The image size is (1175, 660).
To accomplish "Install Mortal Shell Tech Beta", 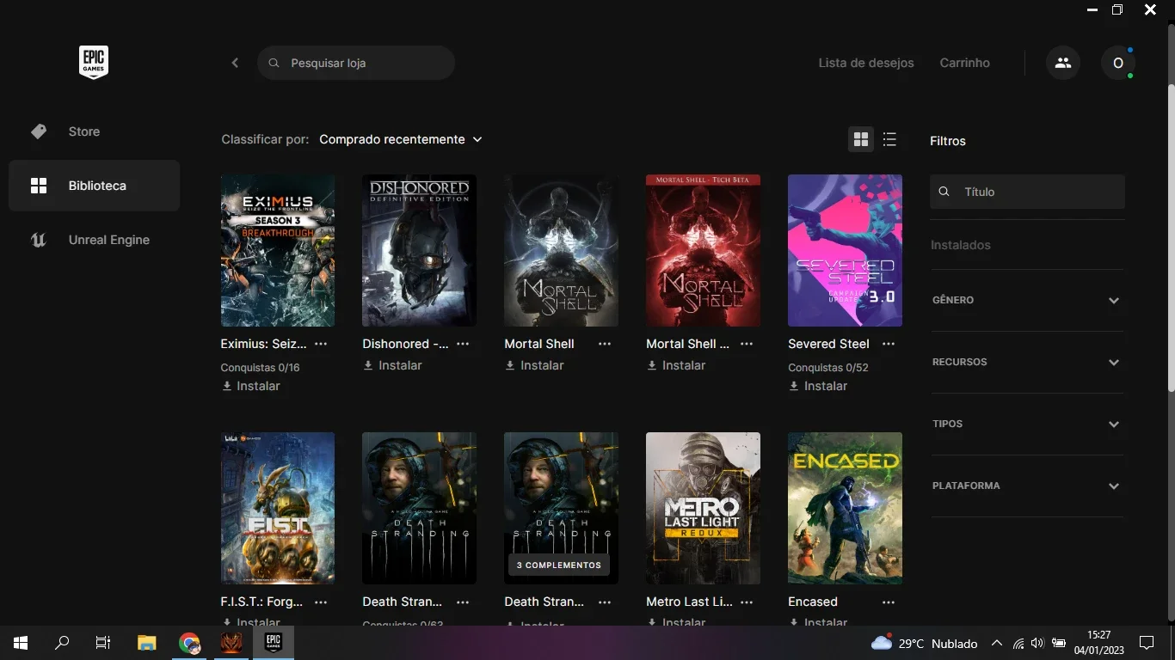I will (677, 365).
